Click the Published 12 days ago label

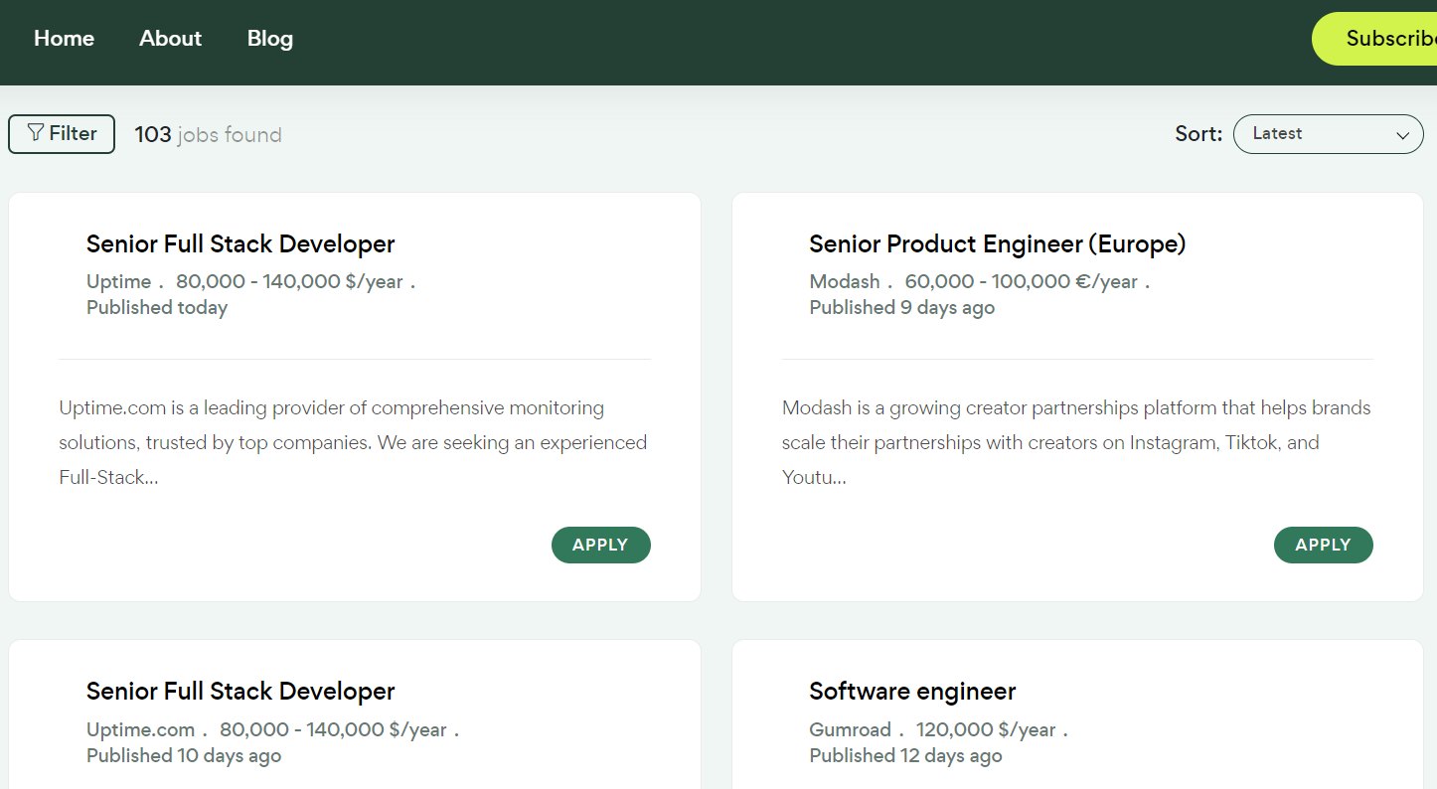click(x=905, y=755)
